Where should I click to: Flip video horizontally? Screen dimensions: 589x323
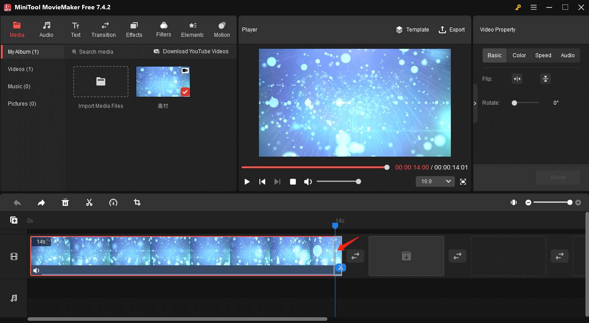517,79
